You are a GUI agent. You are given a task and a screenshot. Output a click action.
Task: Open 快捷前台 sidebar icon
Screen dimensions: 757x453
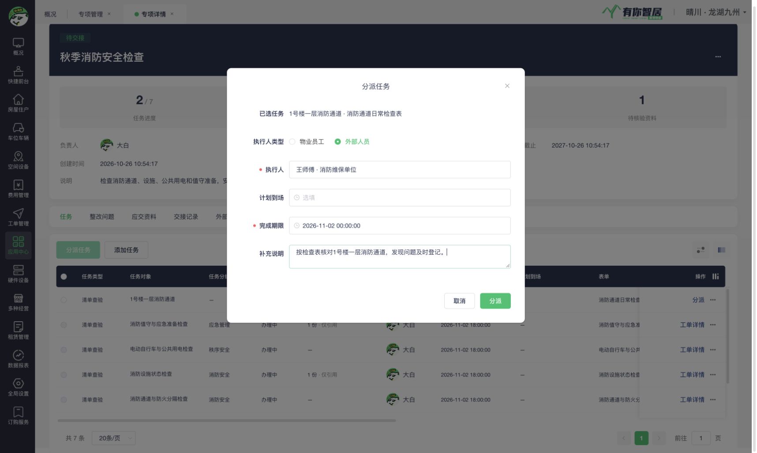[18, 75]
